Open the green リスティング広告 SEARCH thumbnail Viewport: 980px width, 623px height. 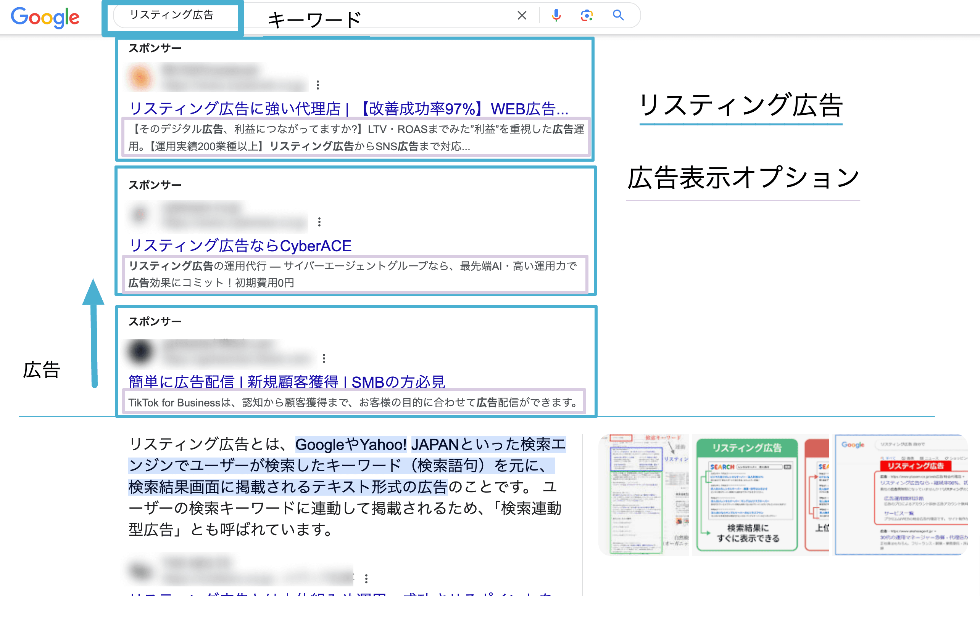coord(747,495)
